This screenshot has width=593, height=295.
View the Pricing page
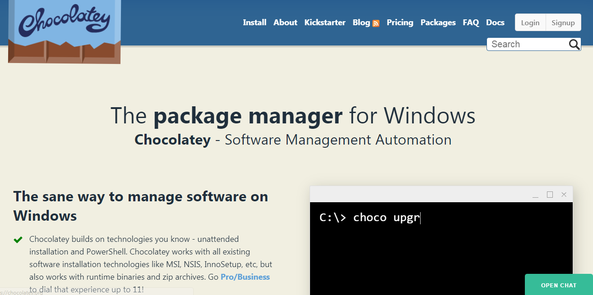point(400,23)
